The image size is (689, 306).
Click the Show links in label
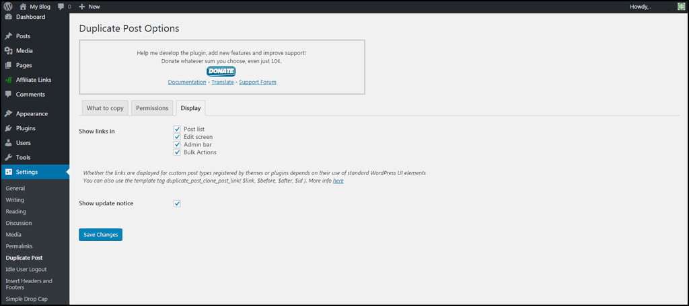pos(97,131)
